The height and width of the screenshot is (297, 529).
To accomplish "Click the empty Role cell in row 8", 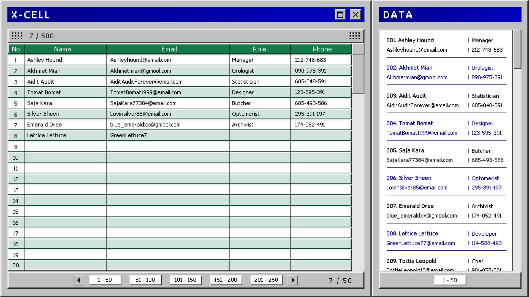I will point(260,135).
